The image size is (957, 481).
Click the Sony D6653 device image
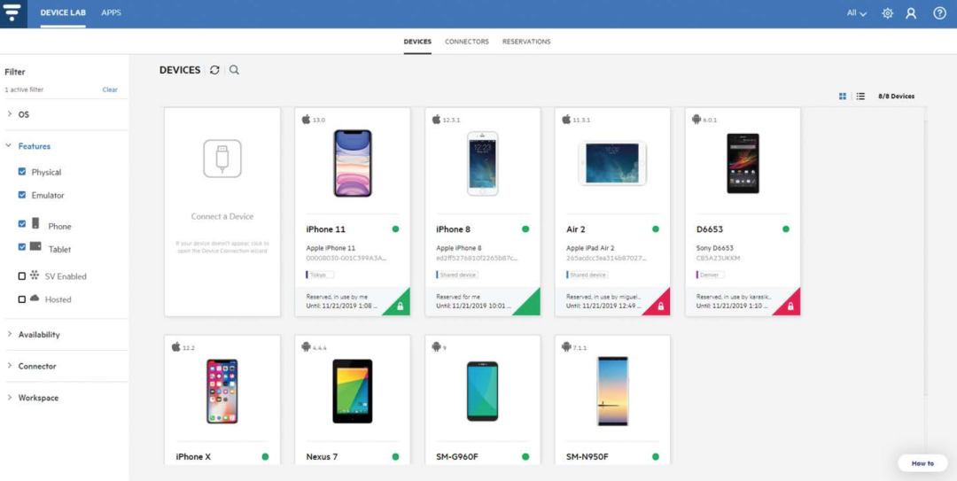click(743, 163)
